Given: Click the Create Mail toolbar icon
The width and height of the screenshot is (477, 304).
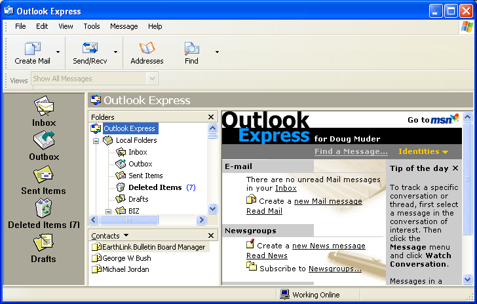Looking at the screenshot, I should click(x=33, y=48).
